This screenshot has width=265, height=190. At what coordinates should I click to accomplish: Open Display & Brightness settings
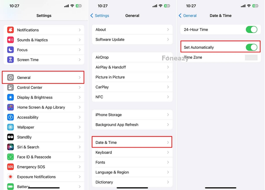[44, 97]
